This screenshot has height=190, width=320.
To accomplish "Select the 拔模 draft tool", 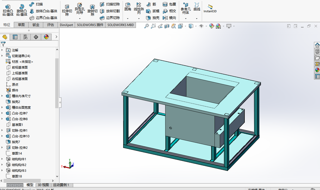I will (153, 11).
